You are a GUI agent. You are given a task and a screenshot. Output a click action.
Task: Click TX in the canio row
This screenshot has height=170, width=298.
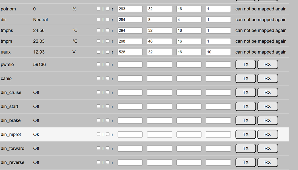click(245, 78)
